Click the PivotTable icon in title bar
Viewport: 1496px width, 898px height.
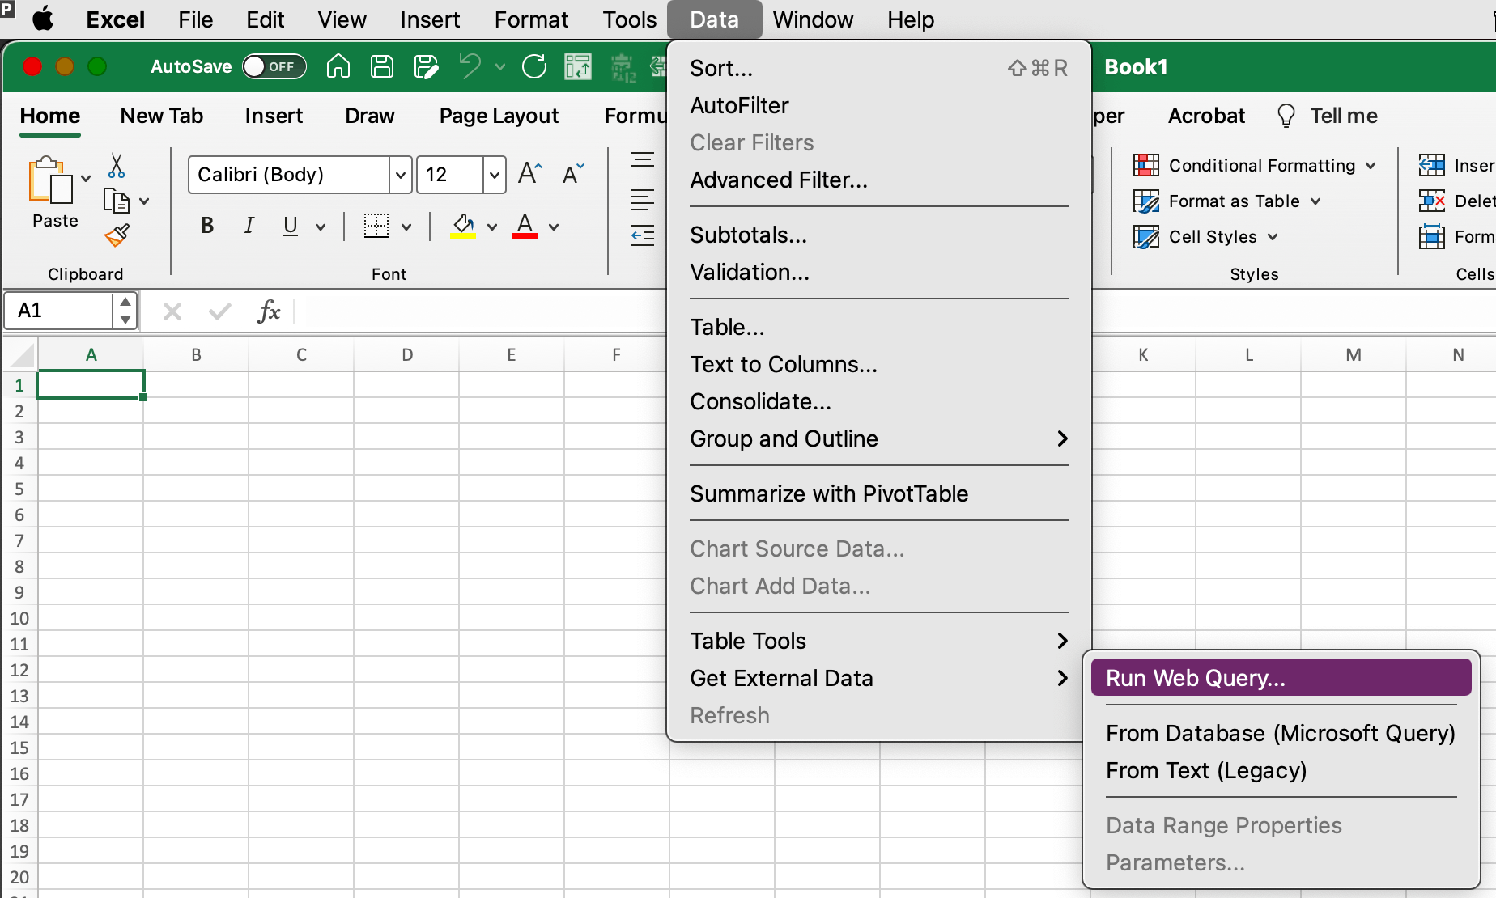(578, 66)
